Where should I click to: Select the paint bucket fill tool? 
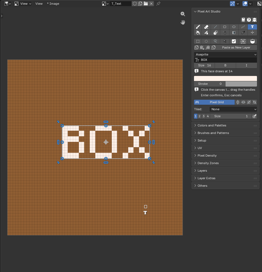click(x=198, y=33)
